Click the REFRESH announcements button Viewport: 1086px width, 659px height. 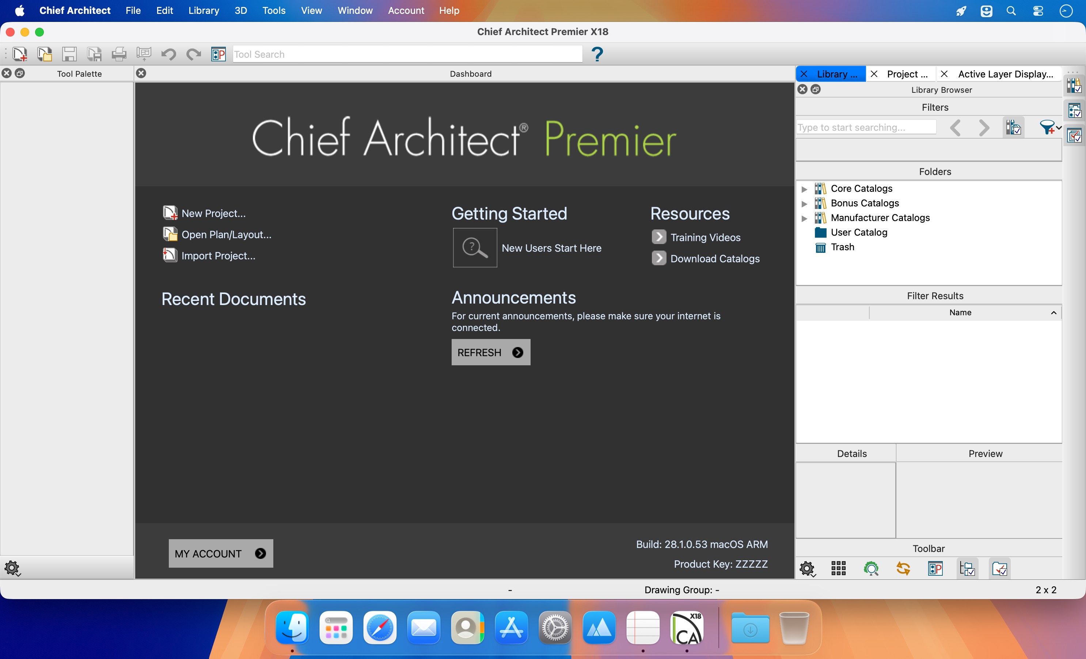pyautogui.click(x=490, y=353)
